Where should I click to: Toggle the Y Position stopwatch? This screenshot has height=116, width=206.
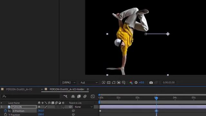[5, 115]
